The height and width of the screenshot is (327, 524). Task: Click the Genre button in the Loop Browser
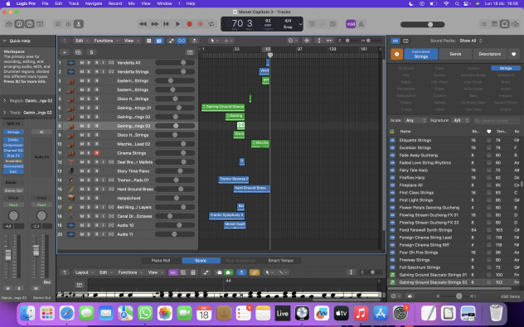pyautogui.click(x=455, y=54)
